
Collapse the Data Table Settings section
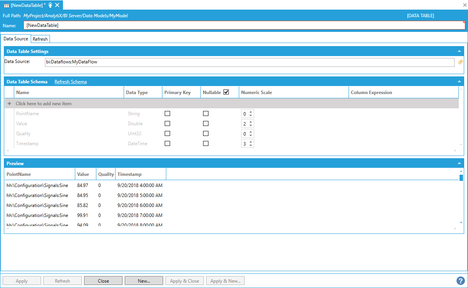click(459, 51)
